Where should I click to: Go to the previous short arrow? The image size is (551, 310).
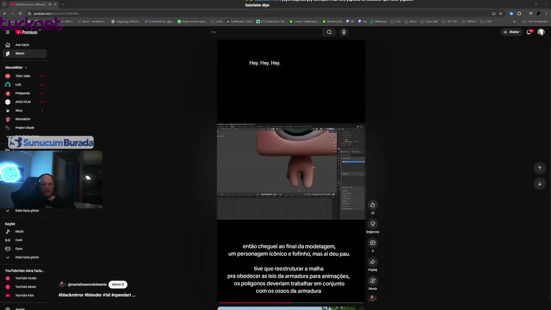[540, 168]
